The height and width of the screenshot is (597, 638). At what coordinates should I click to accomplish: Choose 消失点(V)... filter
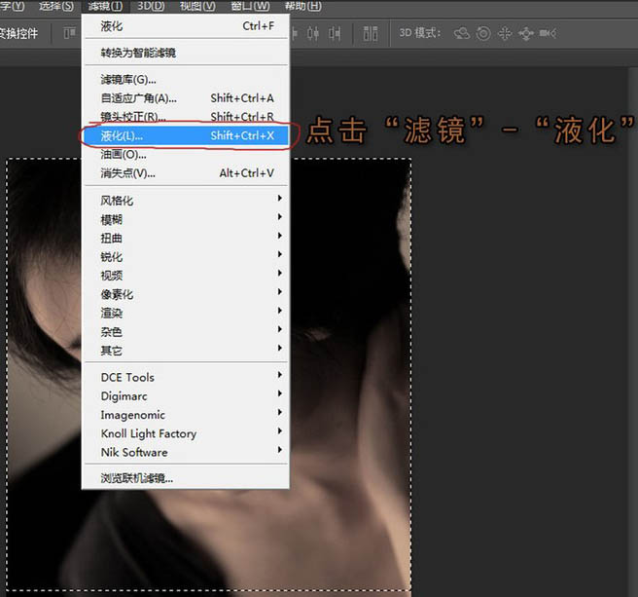(186, 173)
